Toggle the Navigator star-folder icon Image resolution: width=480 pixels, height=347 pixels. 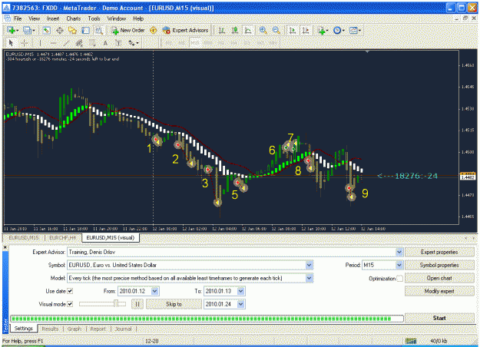pos(72,30)
